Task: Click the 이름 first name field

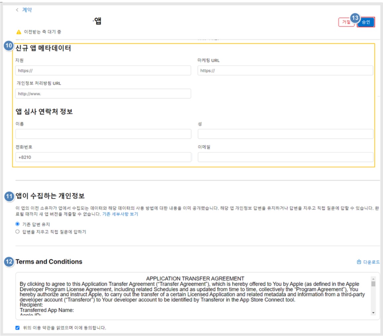Action: point(103,134)
